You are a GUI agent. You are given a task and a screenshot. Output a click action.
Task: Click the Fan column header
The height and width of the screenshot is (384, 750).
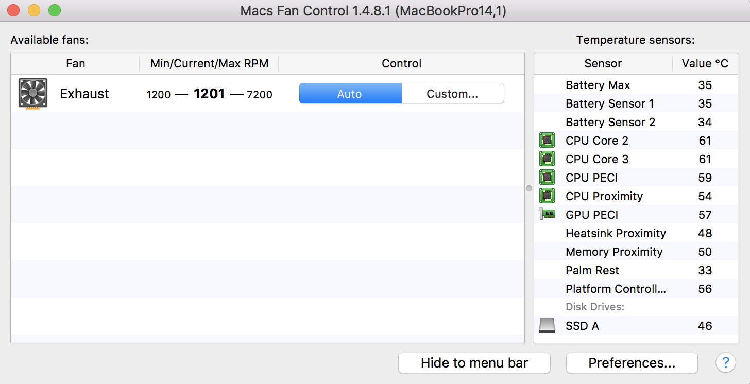coord(76,64)
